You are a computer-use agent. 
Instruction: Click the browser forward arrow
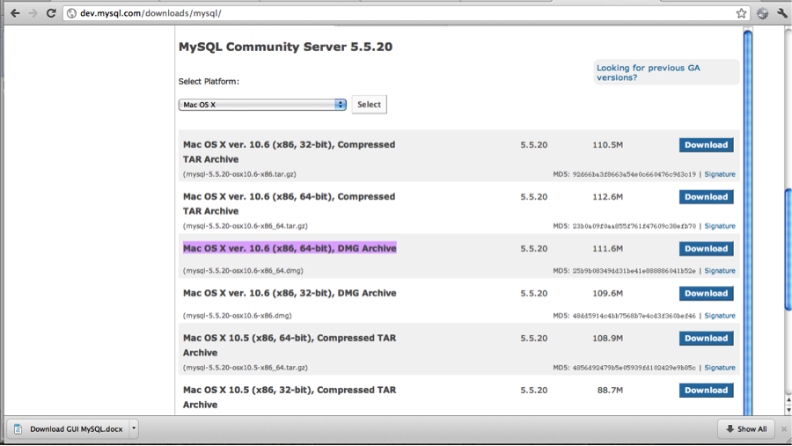33,13
